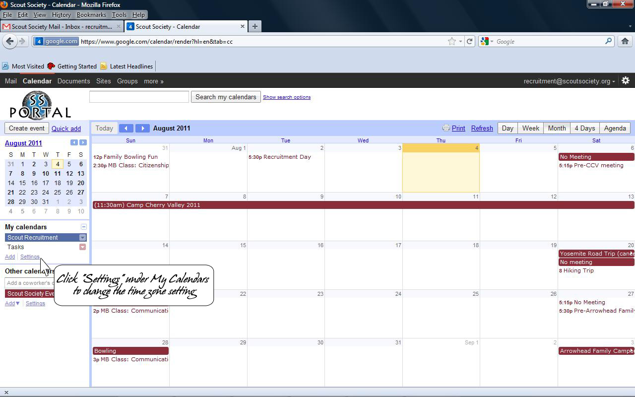Bookmark this page with star icon
The width and height of the screenshot is (635, 397).
pyautogui.click(x=451, y=41)
